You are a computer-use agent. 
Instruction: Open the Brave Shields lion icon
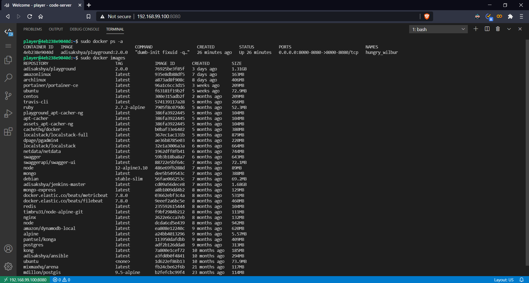pyautogui.click(x=427, y=17)
